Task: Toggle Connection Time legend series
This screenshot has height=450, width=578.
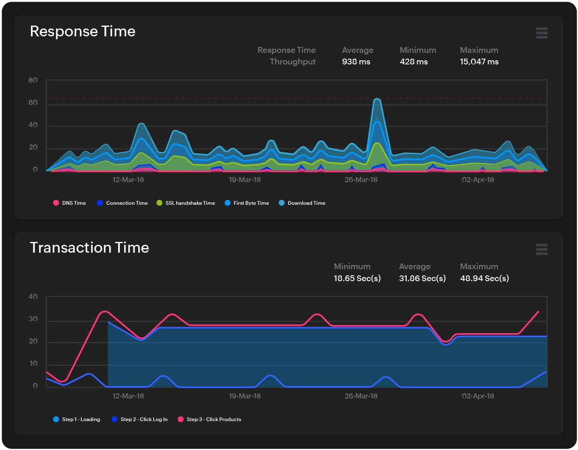Action: coord(122,203)
